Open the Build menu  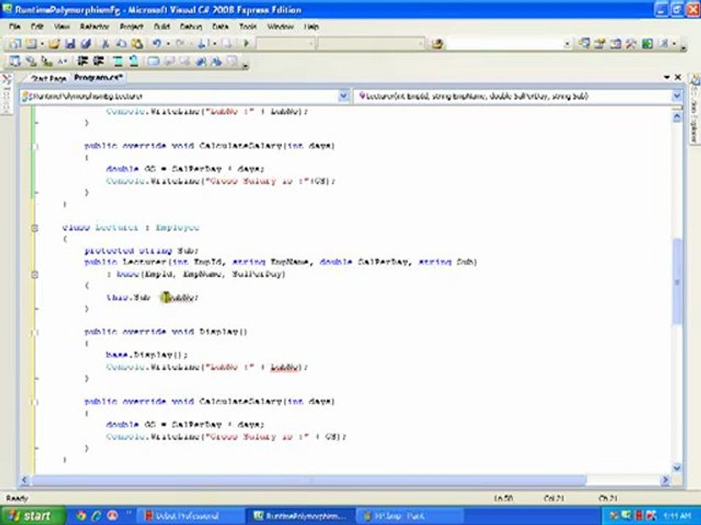(x=162, y=26)
